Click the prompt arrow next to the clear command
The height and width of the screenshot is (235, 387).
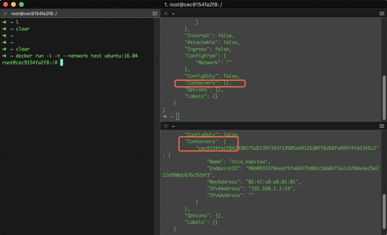5,49
